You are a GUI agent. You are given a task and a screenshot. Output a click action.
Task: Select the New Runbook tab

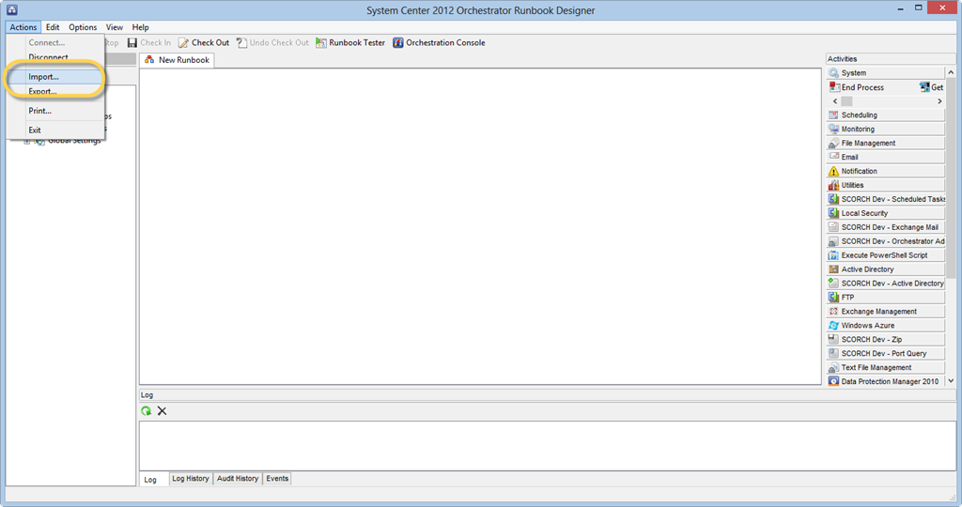178,60
